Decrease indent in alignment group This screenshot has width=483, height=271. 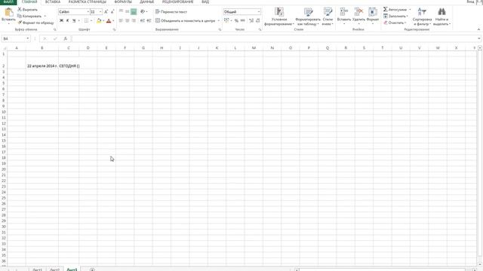click(143, 20)
